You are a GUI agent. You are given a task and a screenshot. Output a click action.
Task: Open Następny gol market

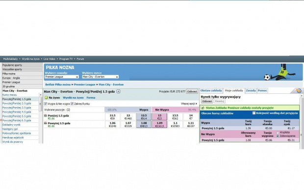(10, 129)
